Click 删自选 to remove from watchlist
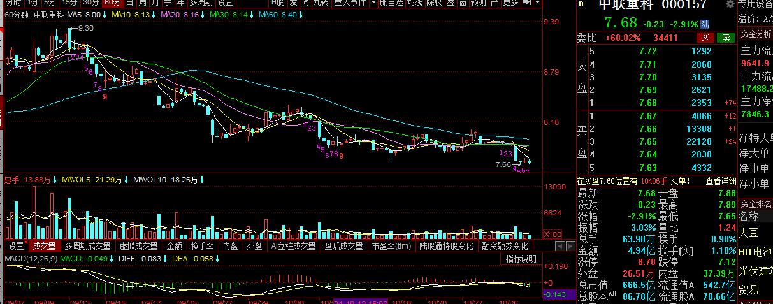 [x=391, y=3]
